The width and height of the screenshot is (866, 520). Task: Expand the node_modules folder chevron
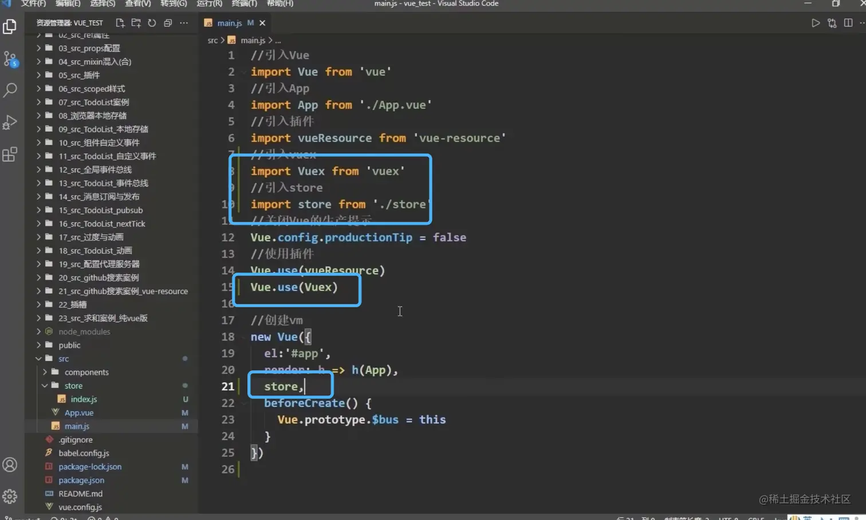click(38, 332)
